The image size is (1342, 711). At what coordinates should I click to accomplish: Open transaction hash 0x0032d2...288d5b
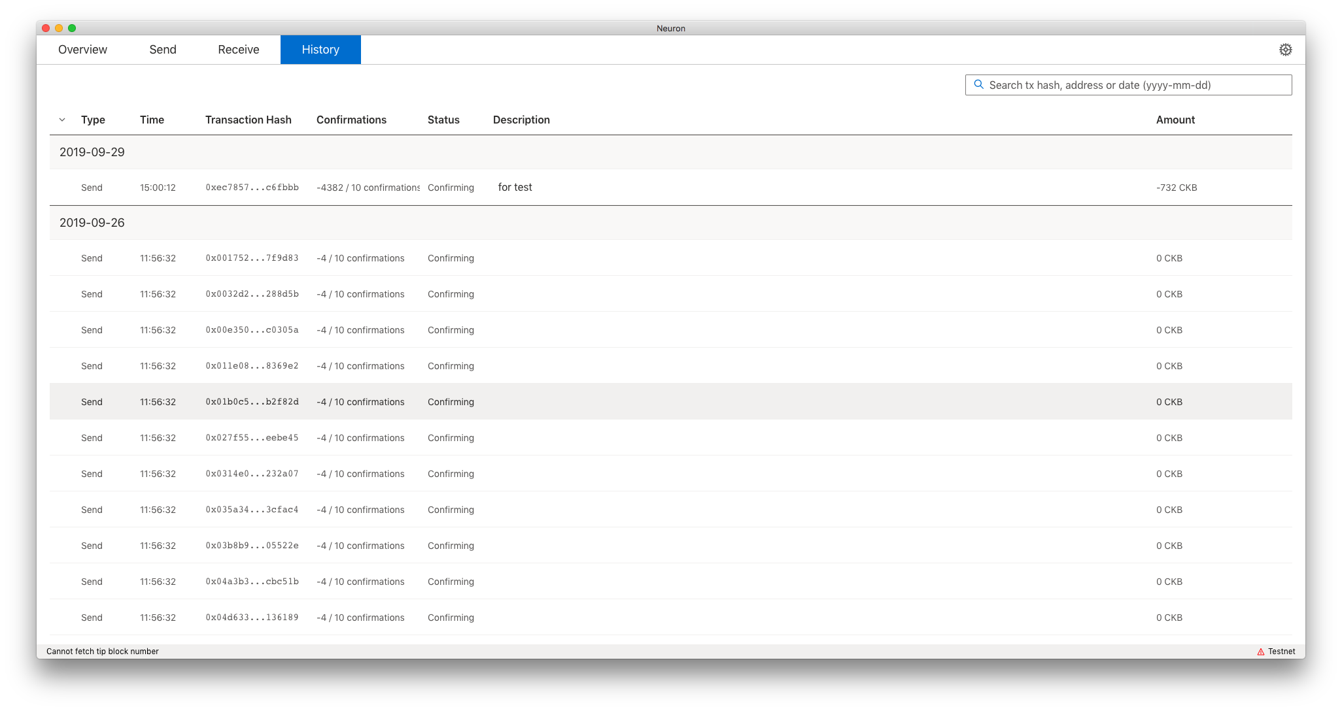point(252,294)
